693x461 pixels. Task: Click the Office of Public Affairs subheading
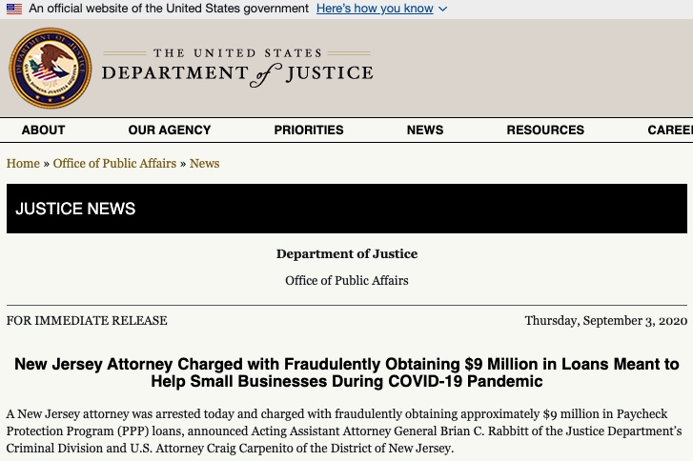tap(347, 280)
